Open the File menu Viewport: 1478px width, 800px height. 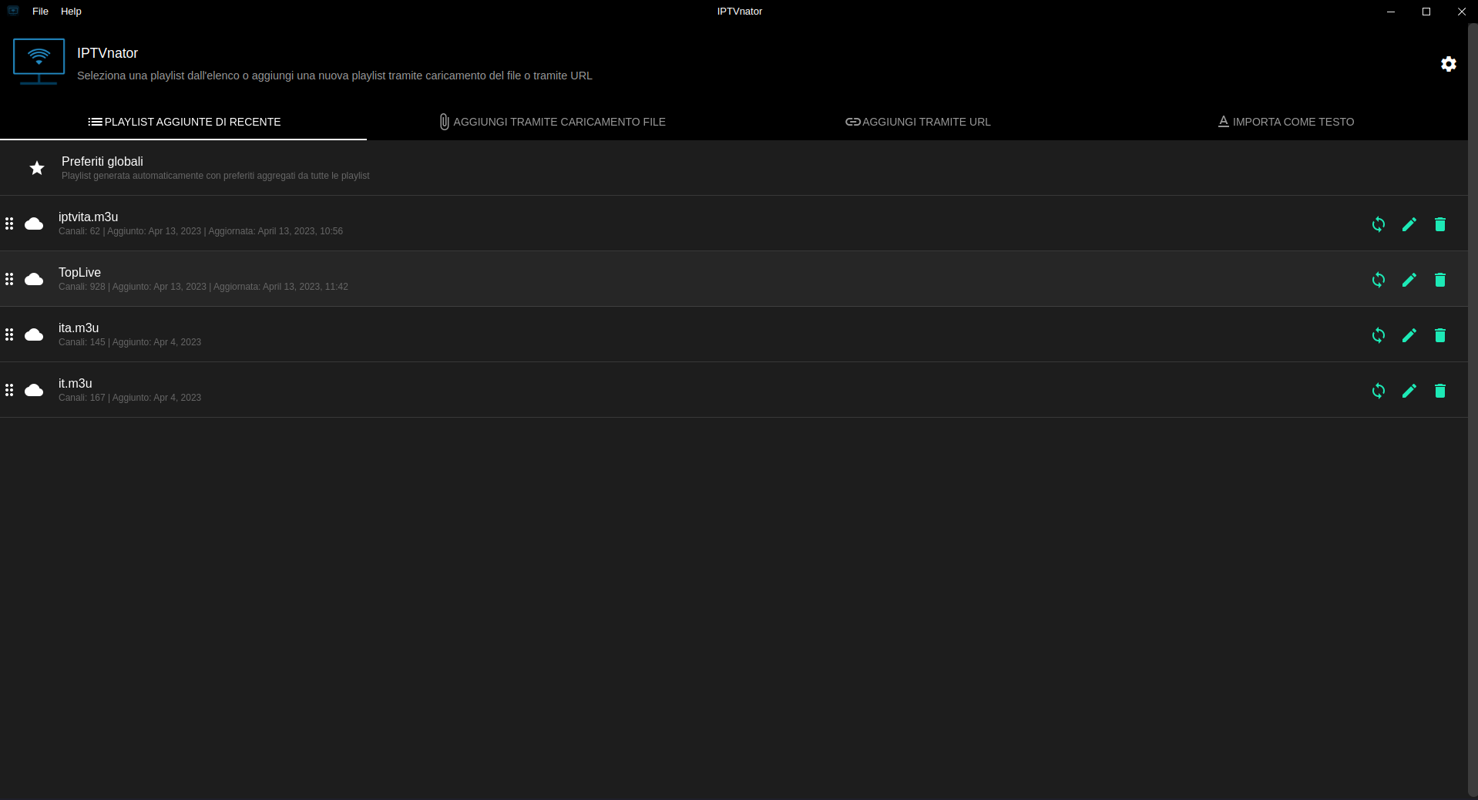(40, 11)
